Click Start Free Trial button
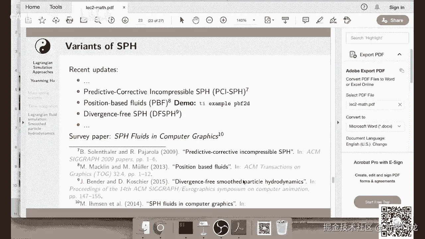This screenshot has width=425, height=239. pos(378,202)
